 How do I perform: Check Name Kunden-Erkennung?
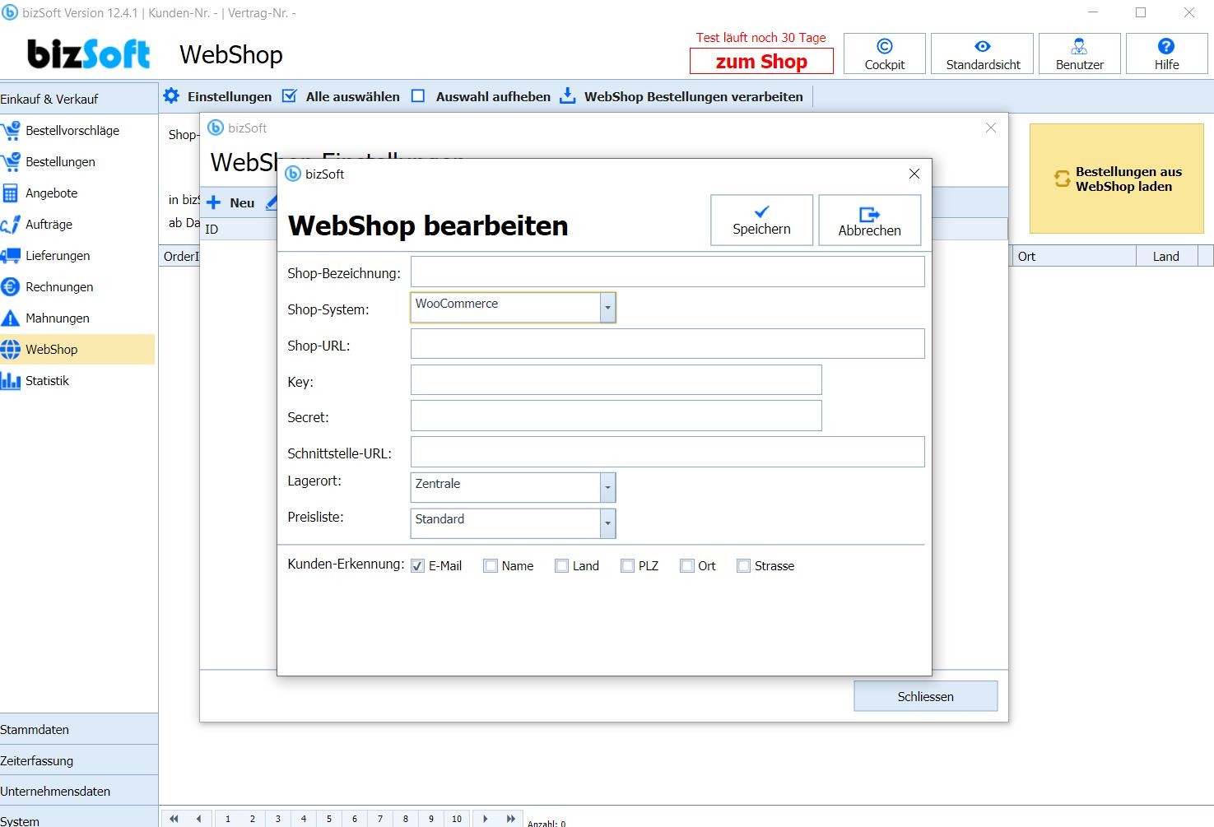491,566
